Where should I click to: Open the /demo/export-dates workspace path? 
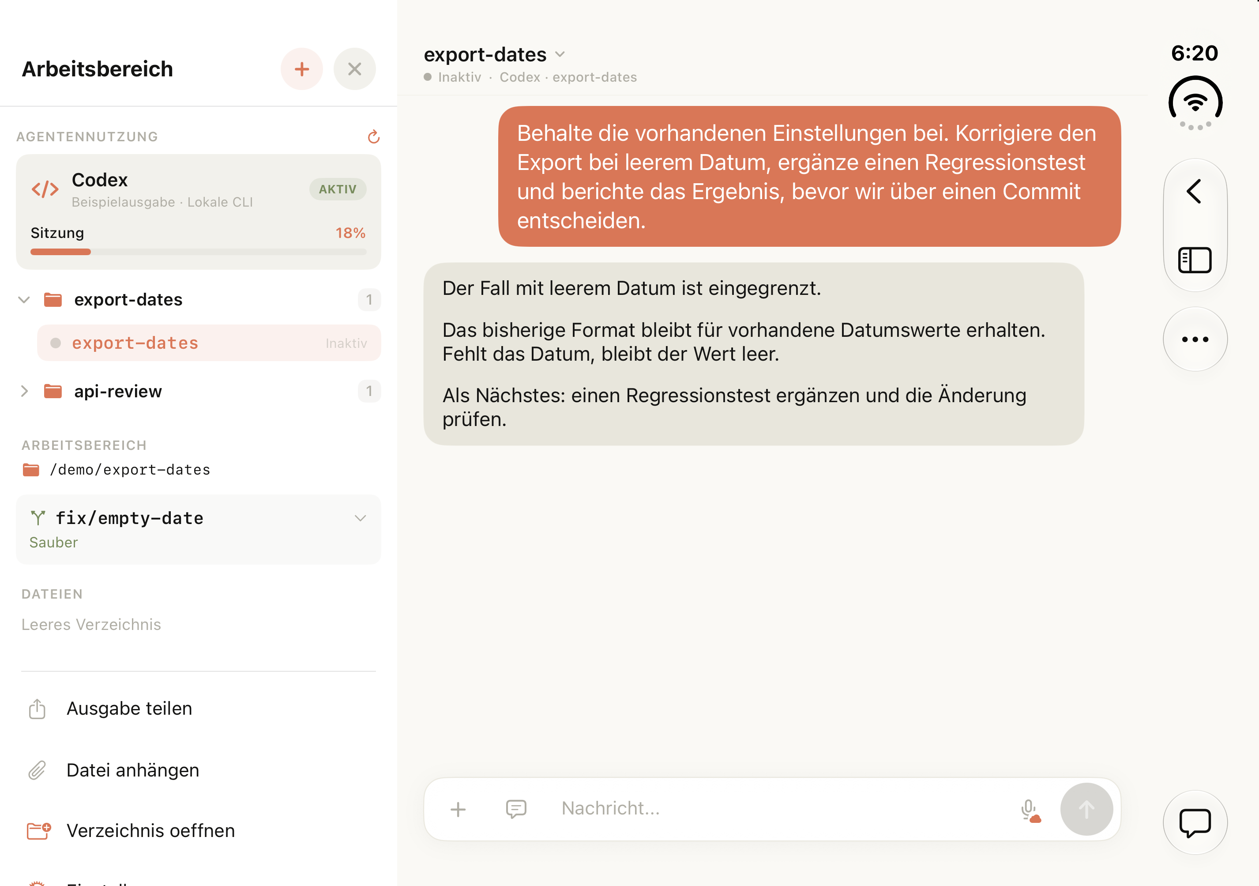(x=116, y=470)
